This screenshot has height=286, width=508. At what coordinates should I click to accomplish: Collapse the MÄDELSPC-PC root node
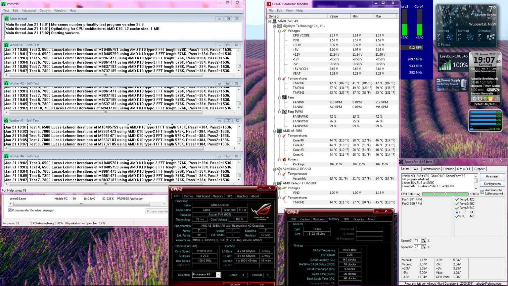click(269, 21)
